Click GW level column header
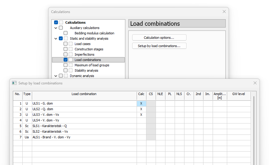The height and width of the screenshot is (165, 269). (x=239, y=96)
